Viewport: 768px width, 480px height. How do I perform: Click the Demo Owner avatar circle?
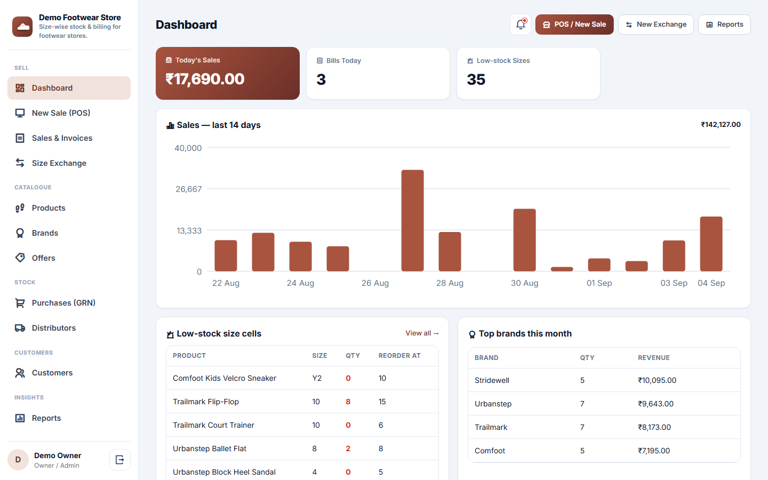pyautogui.click(x=18, y=460)
